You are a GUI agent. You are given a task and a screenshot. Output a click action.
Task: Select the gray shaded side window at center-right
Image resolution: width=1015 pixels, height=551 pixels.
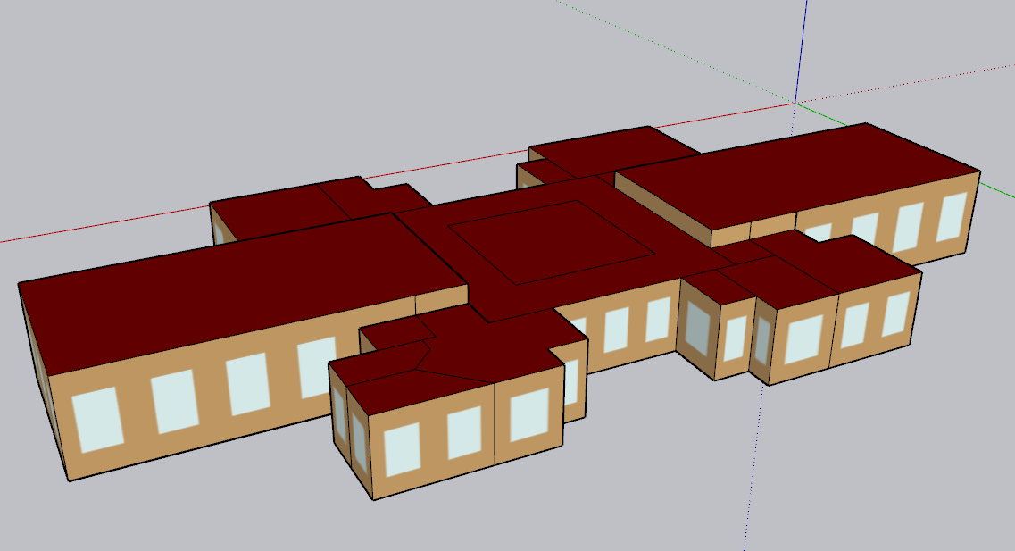[x=697, y=327]
